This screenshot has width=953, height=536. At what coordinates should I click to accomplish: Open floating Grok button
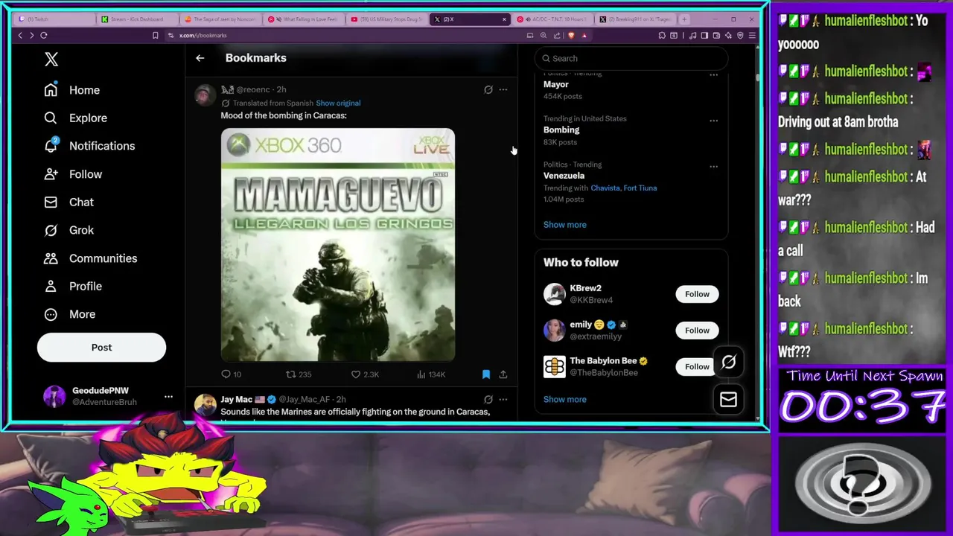click(x=728, y=362)
